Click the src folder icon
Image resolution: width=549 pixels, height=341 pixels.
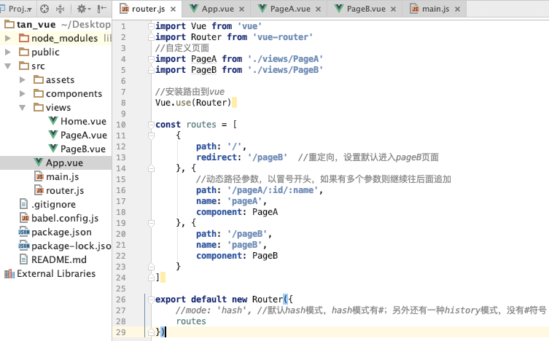[x=24, y=66]
